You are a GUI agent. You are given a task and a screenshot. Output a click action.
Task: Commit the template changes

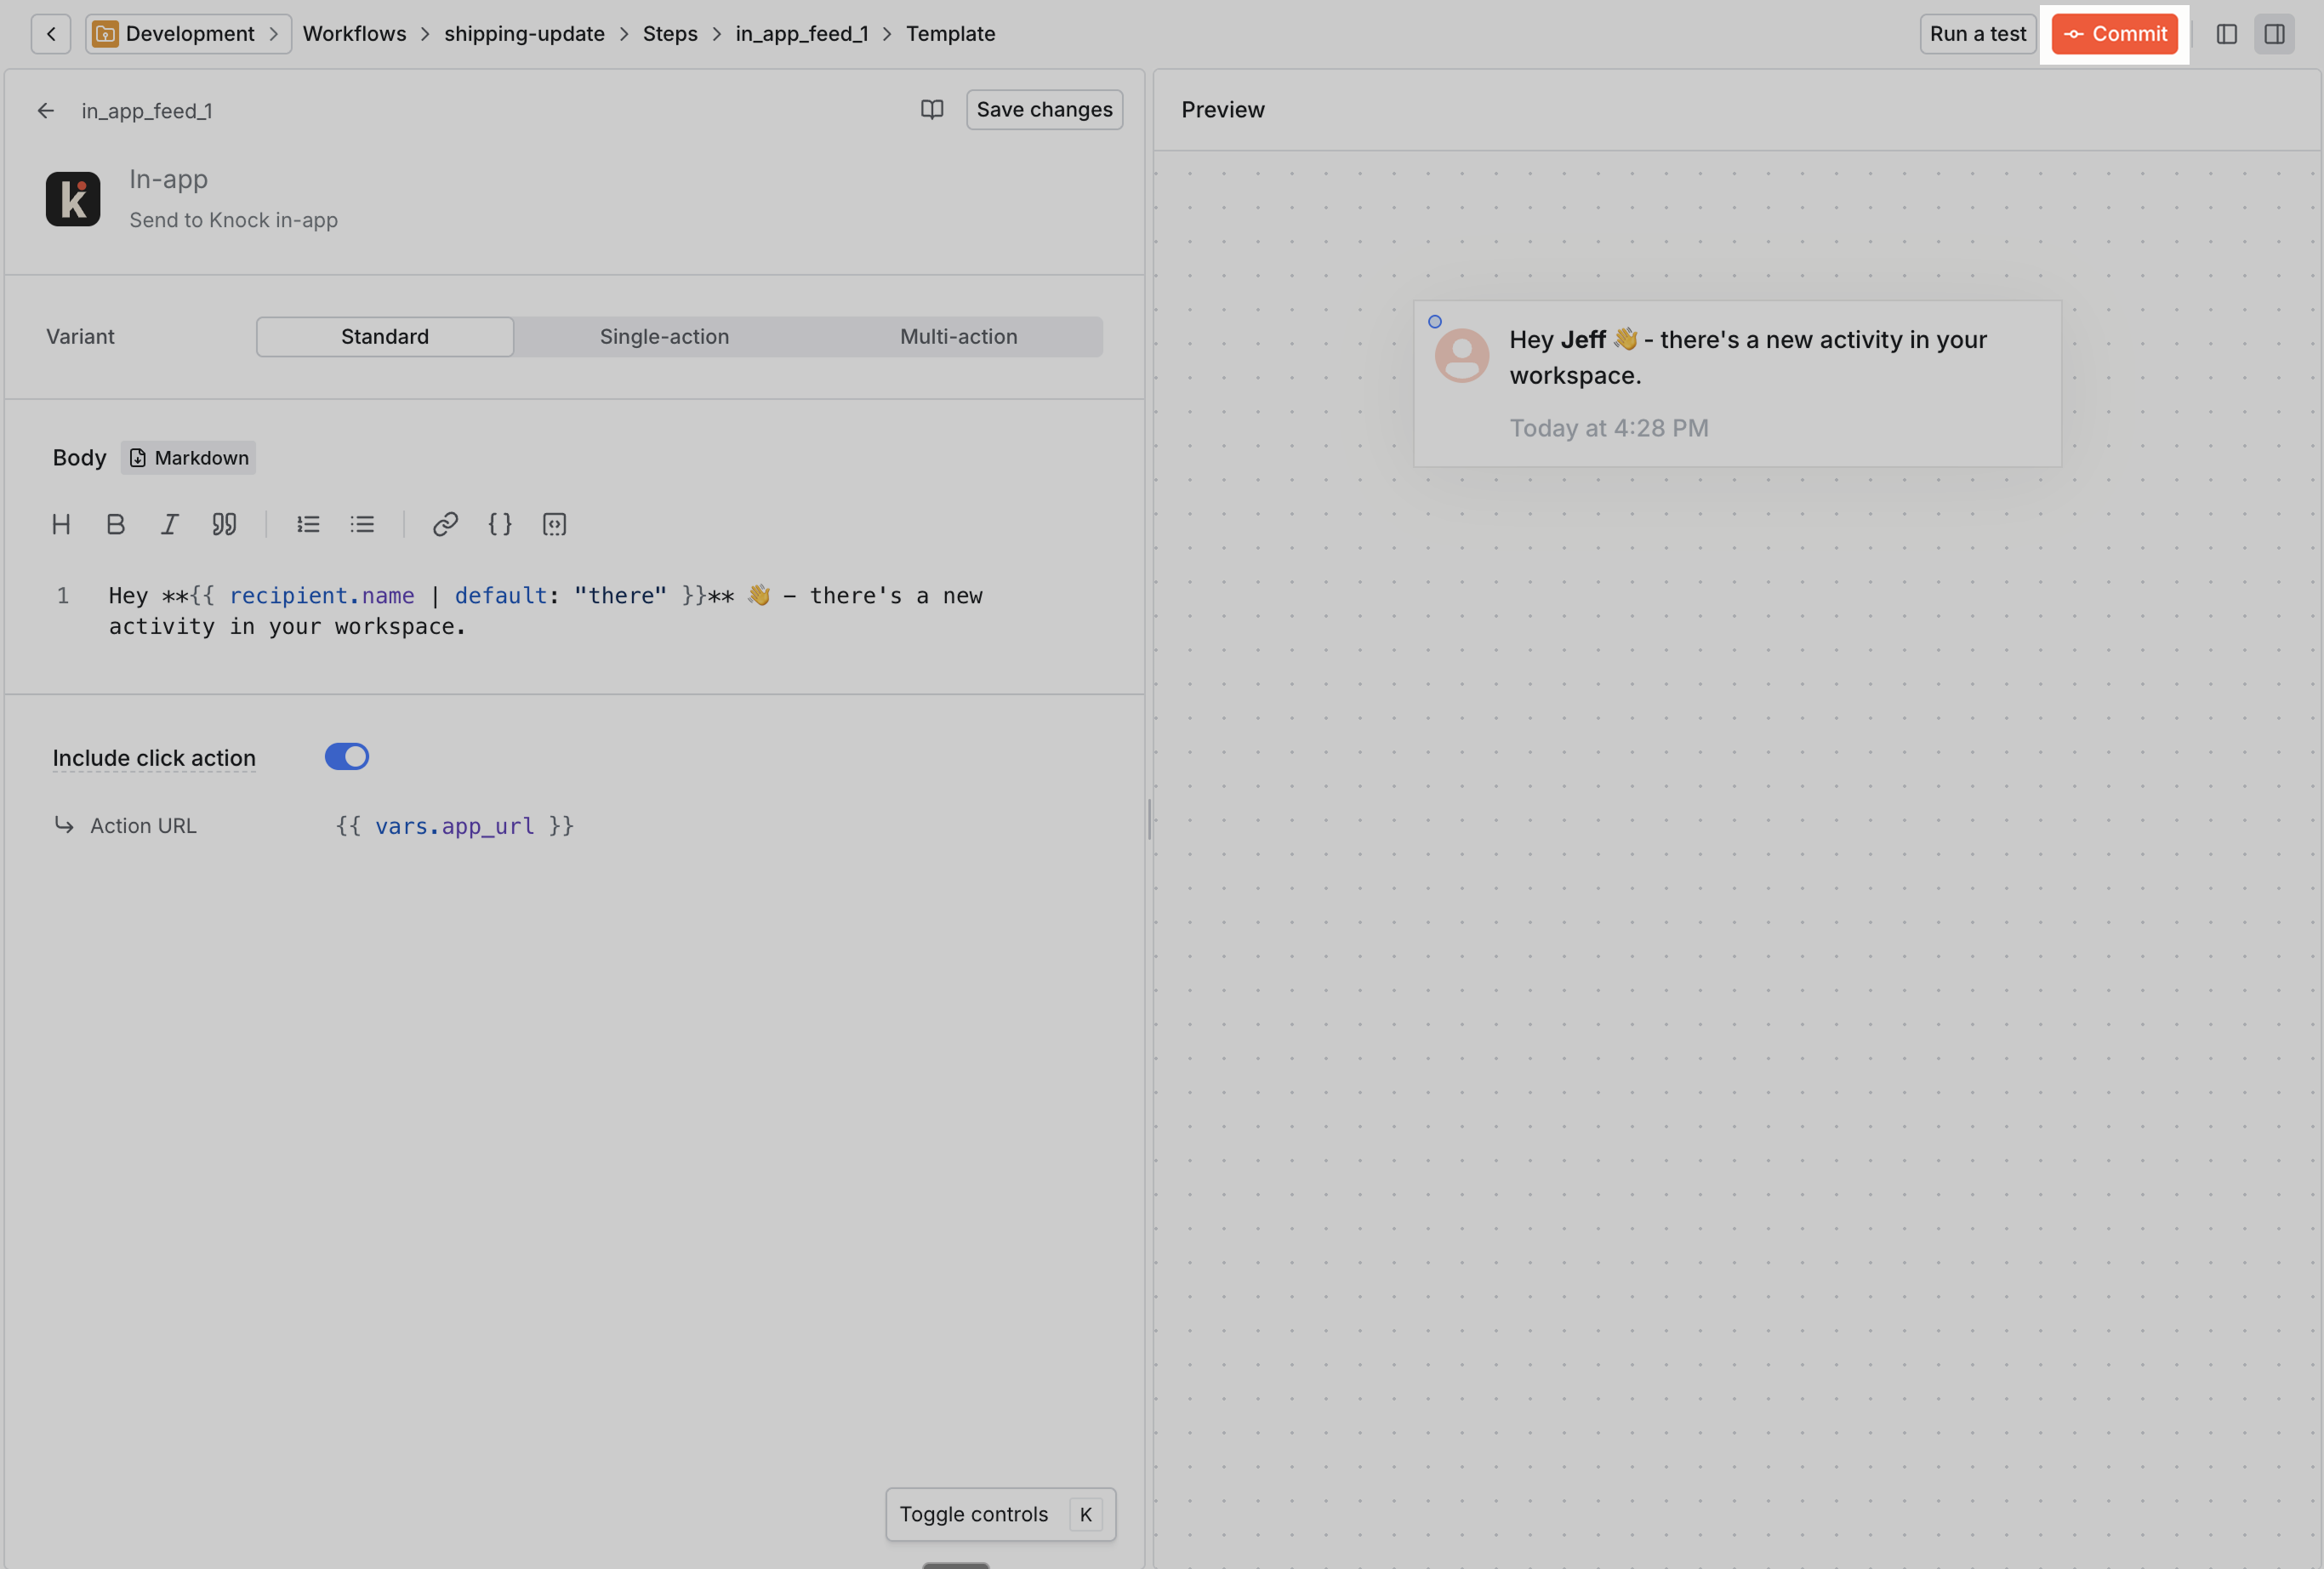click(2114, 33)
